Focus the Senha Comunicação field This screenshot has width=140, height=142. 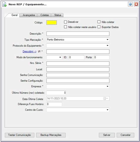[78, 75]
